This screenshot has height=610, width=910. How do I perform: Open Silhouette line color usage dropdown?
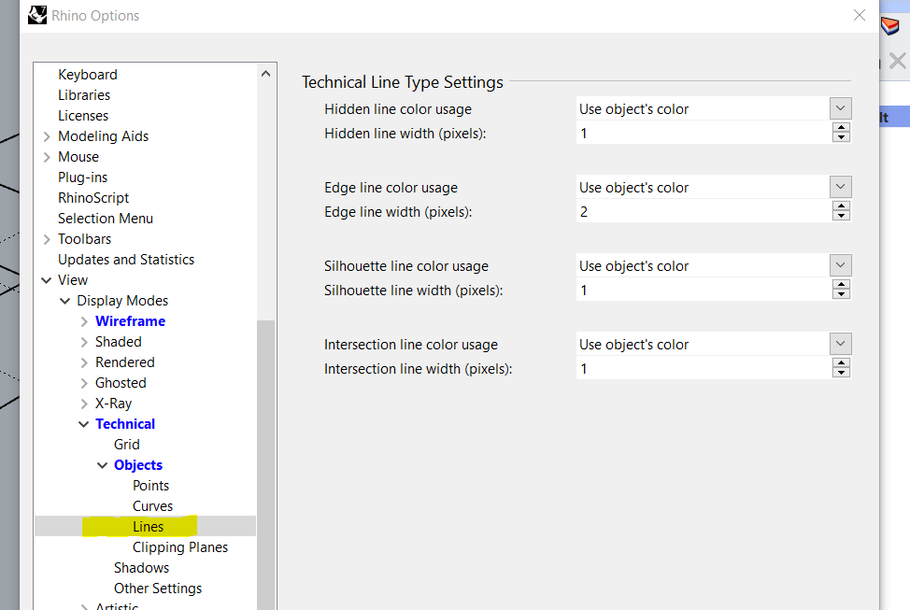pyautogui.click(x=841, y=265)
